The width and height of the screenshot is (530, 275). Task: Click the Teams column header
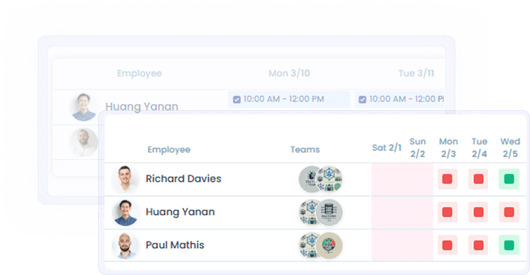pyautogui.click(x=305, y=149)
